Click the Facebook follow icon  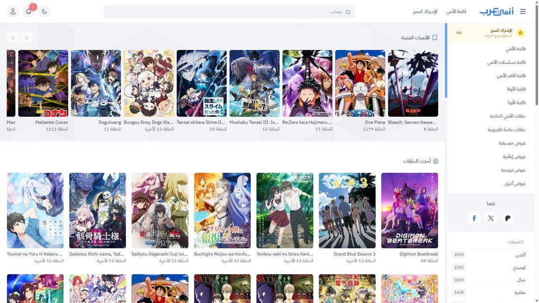click(474, 218)
